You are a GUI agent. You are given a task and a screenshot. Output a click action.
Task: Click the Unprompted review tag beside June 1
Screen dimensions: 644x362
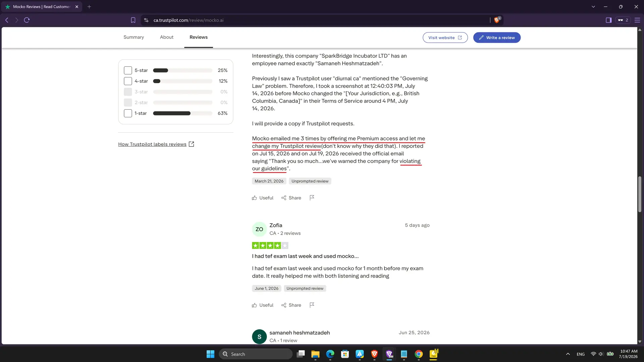pyautogui.click(x=305, y=288)
